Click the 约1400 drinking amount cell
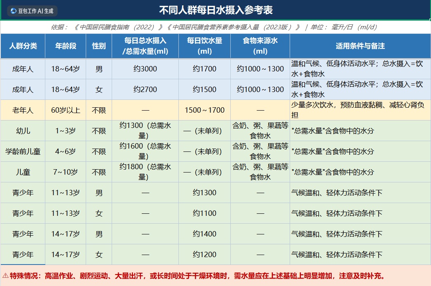This screenshot has width=431, height=286. [x=204, y=234]
